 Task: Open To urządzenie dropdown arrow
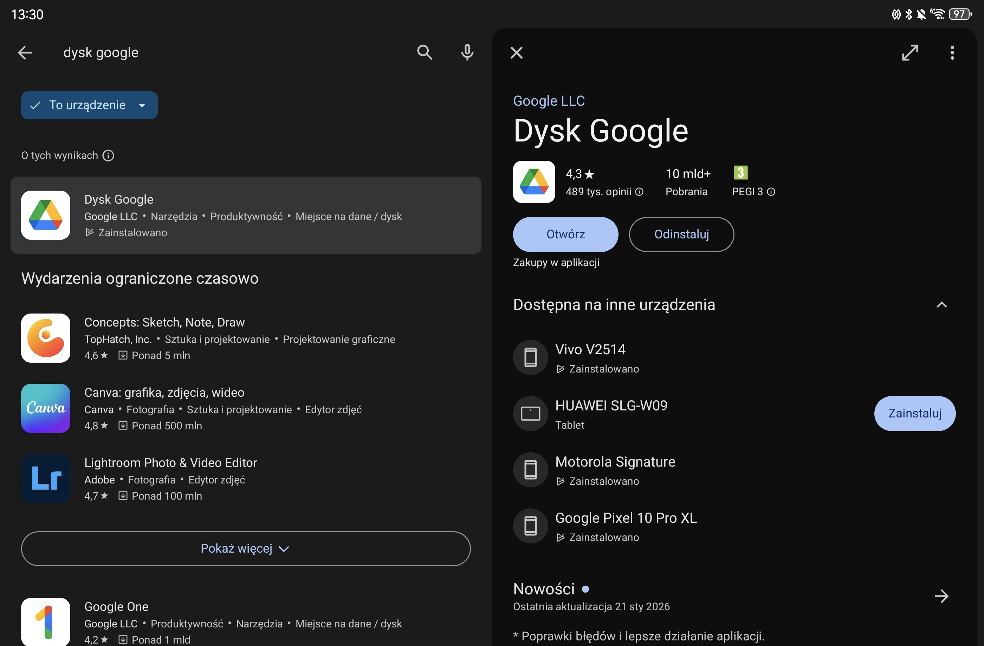[142, 105]
